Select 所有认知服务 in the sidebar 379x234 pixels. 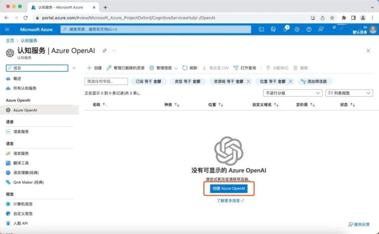pyautogui.click(x=25, y=88)
